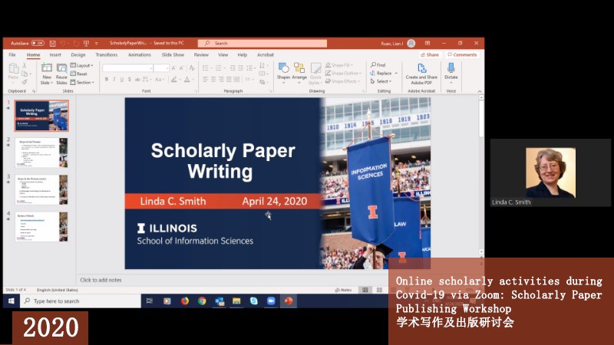The height and width of the screenshot is (345, 614).
Task: Open the Transitions tab
Action: pyautogui.click(x=107, y=54)
